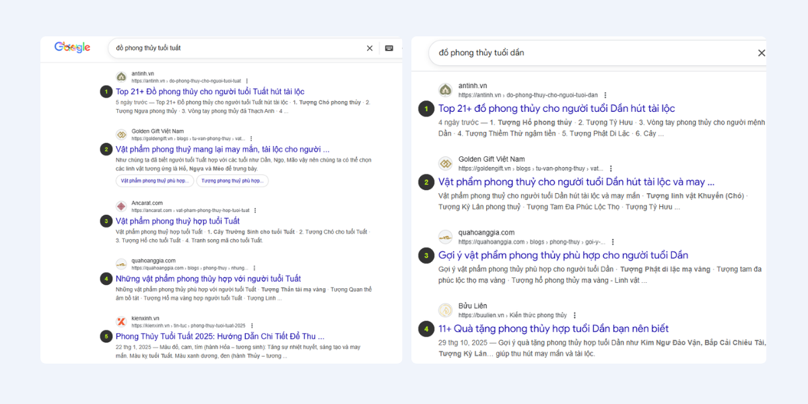Screen dimensions: 808x404
Task: Select the 'Vật phẩm phong thuỷ phù hợp' chip
Action: (154, 181)
